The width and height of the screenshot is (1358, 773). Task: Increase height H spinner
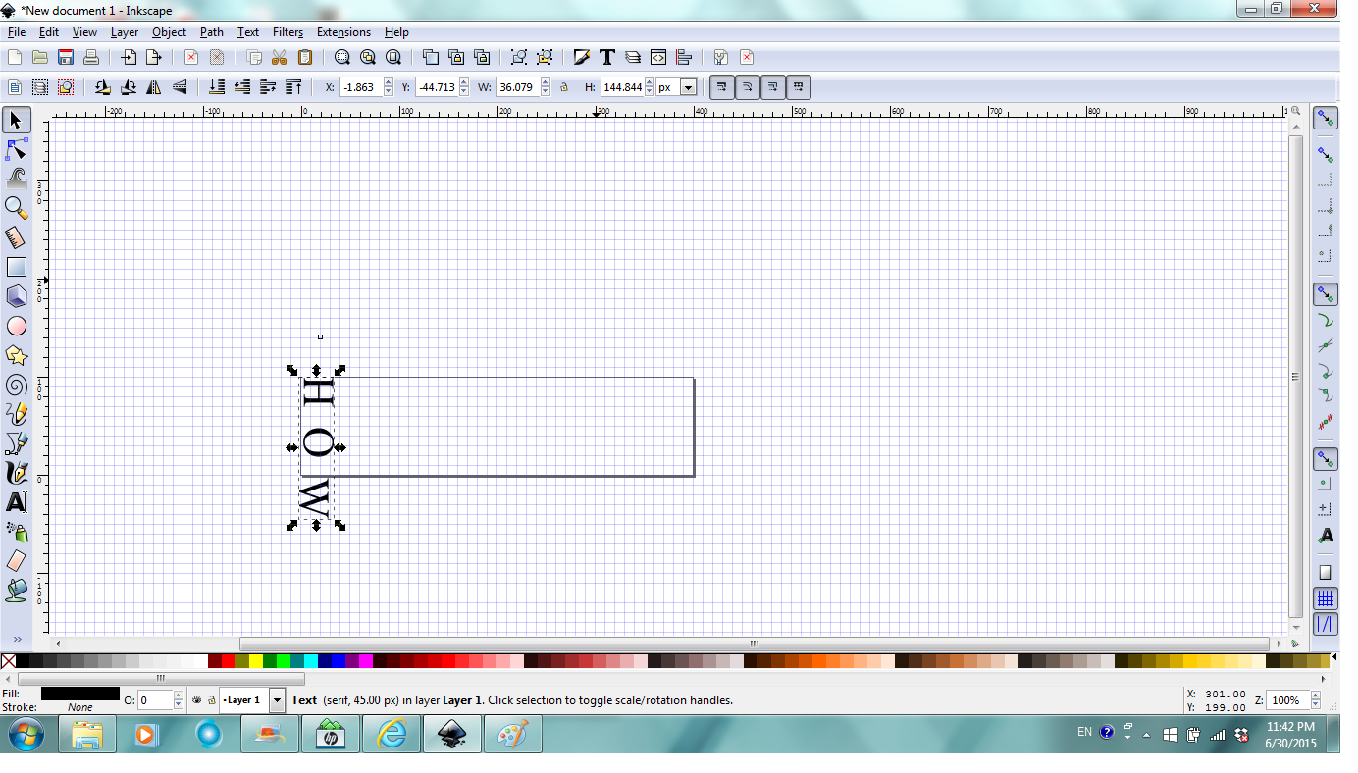click(x=650, y=83)
